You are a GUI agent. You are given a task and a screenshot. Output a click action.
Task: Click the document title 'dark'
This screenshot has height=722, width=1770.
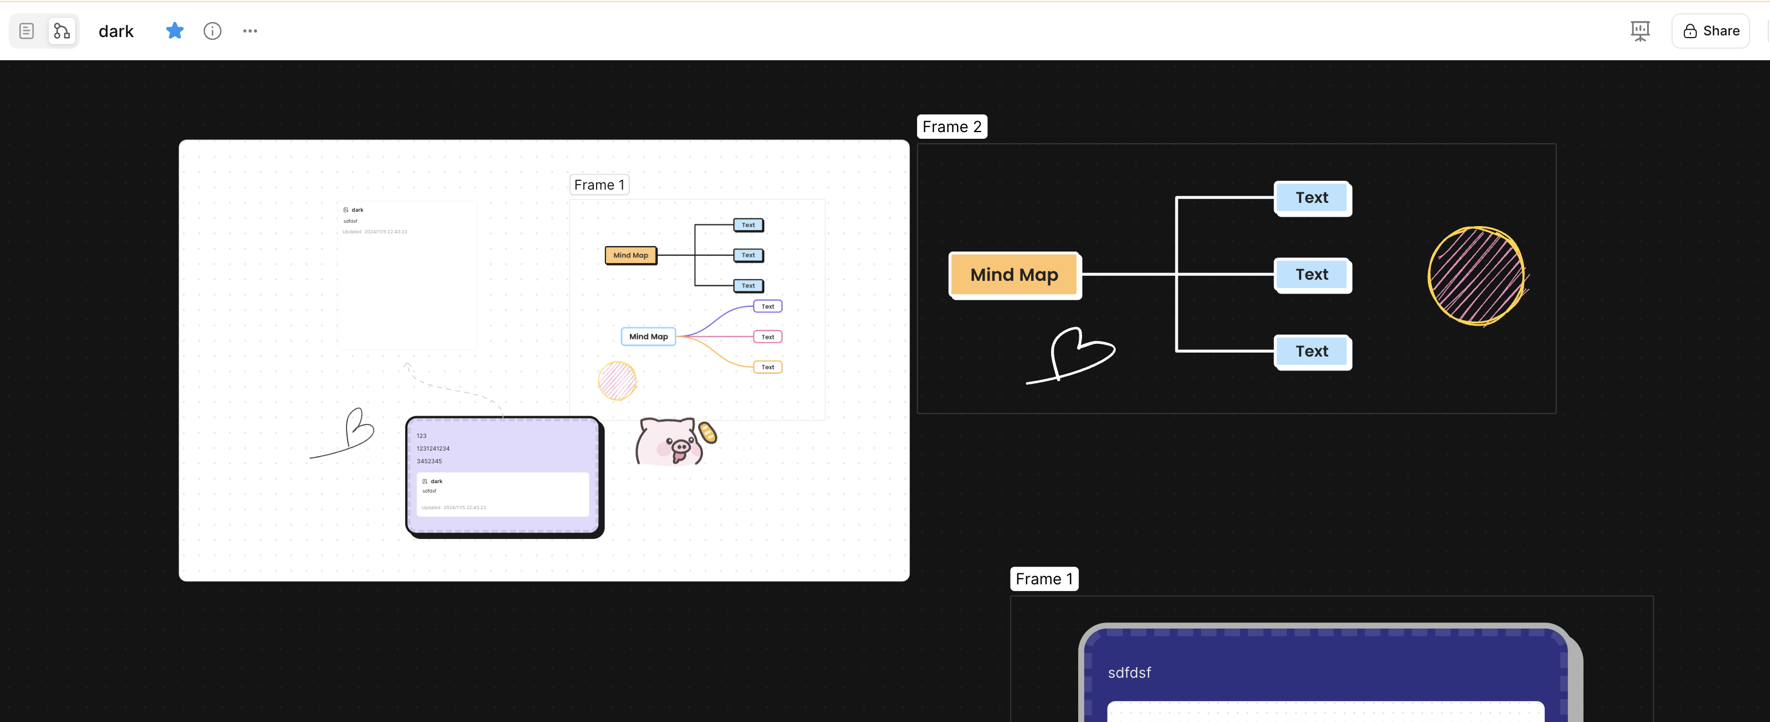click(116, 32)
